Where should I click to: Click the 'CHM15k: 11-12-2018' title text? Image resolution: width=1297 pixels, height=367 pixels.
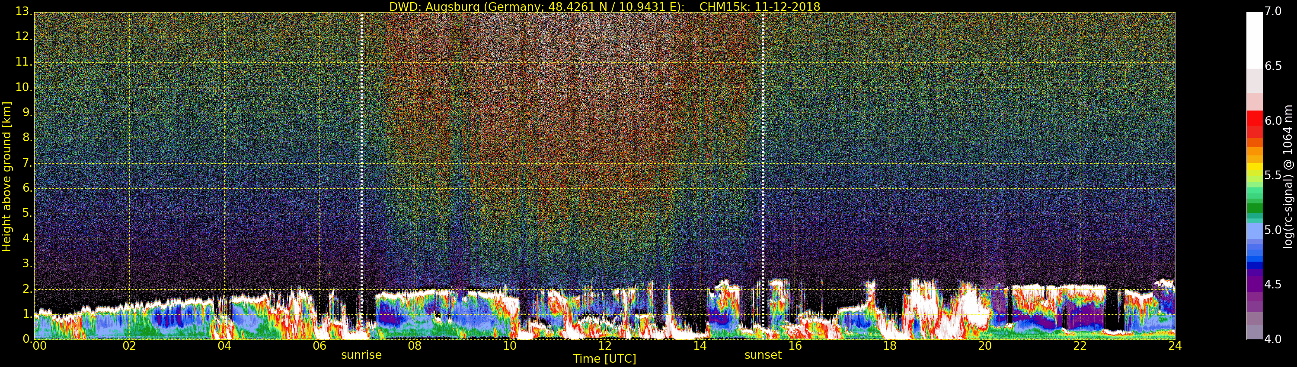760,6
